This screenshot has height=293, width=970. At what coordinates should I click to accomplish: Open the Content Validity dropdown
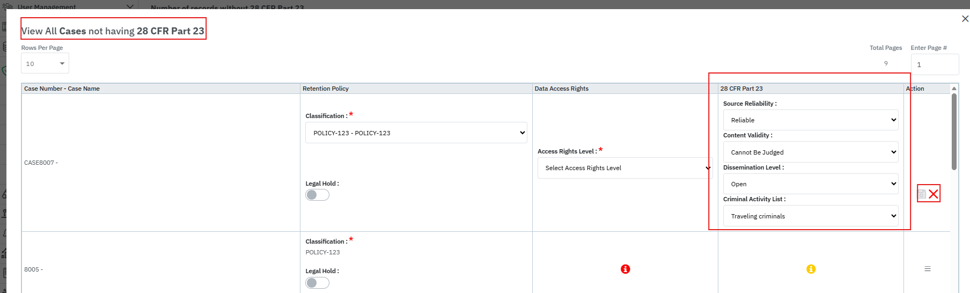point(810,152)
